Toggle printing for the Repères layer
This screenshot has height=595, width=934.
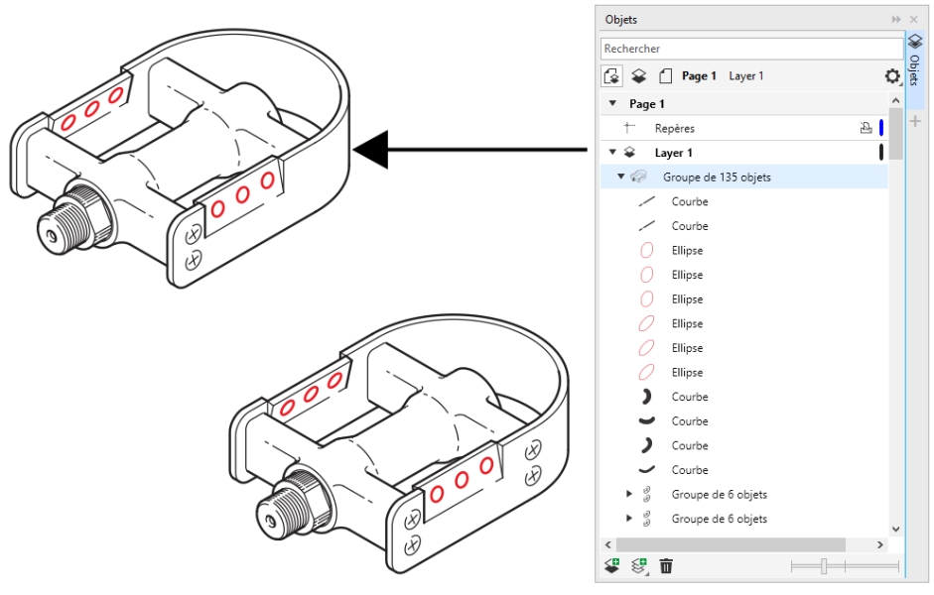866,128
